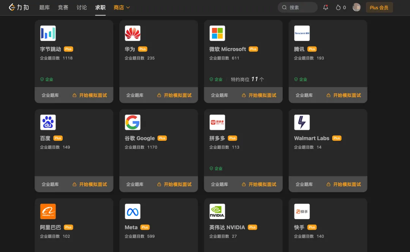This screenshot has width=410, height=252.
Task: Open 企业题库 for 微软 Microsoft
Action: tap(219, 95)
